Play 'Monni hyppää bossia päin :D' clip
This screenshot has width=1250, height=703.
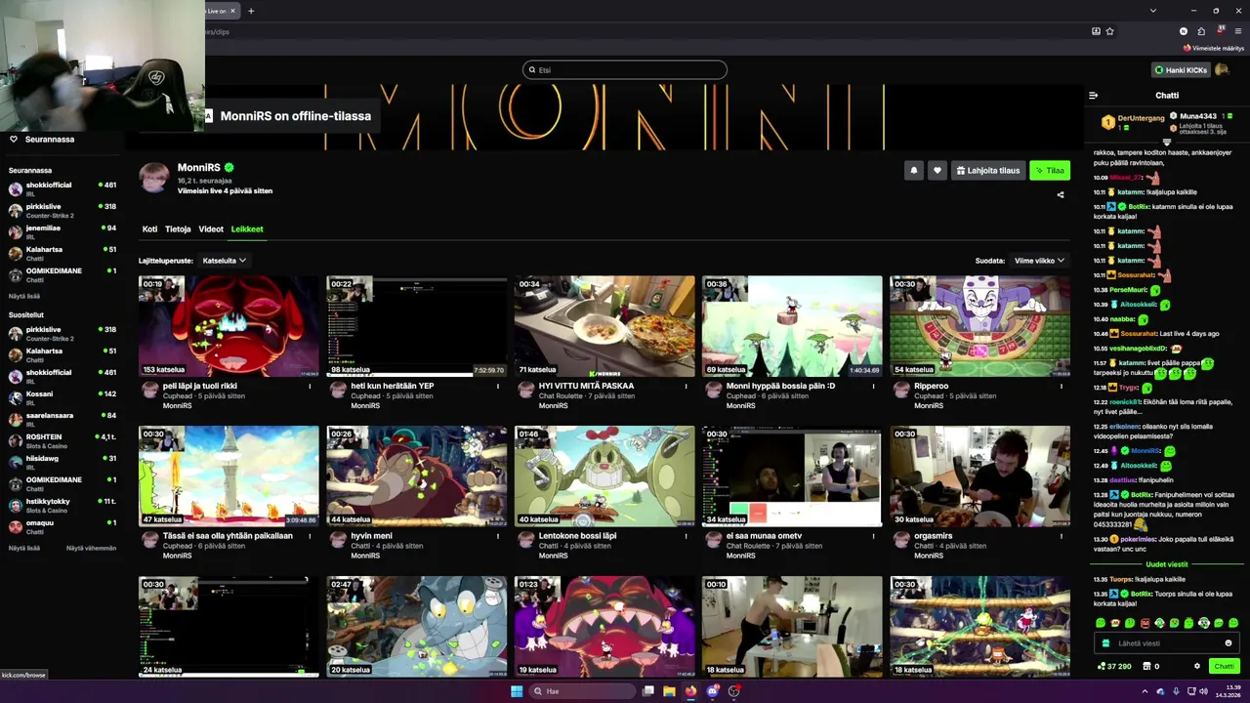click(x=792, y=326)
